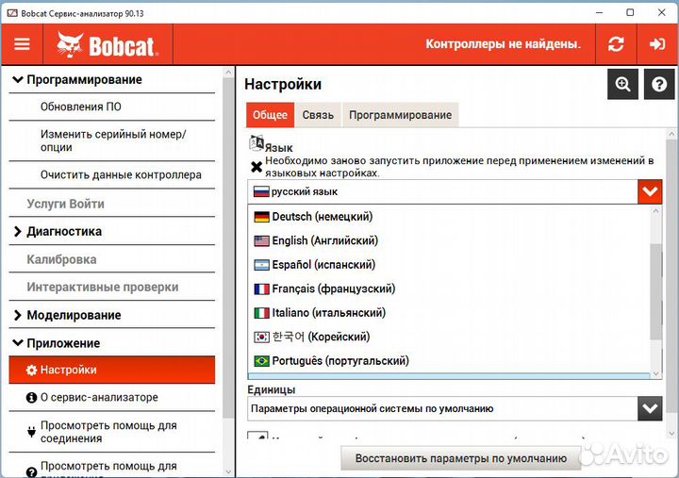Click the info icon for О сервис-анализаторе
Image resolution: width=679 pixels, height=478 pixels.
pos(31,398)
